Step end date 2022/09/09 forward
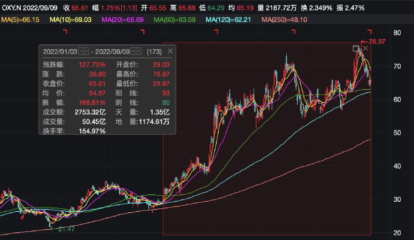The image size is (414, 240). 139,51
